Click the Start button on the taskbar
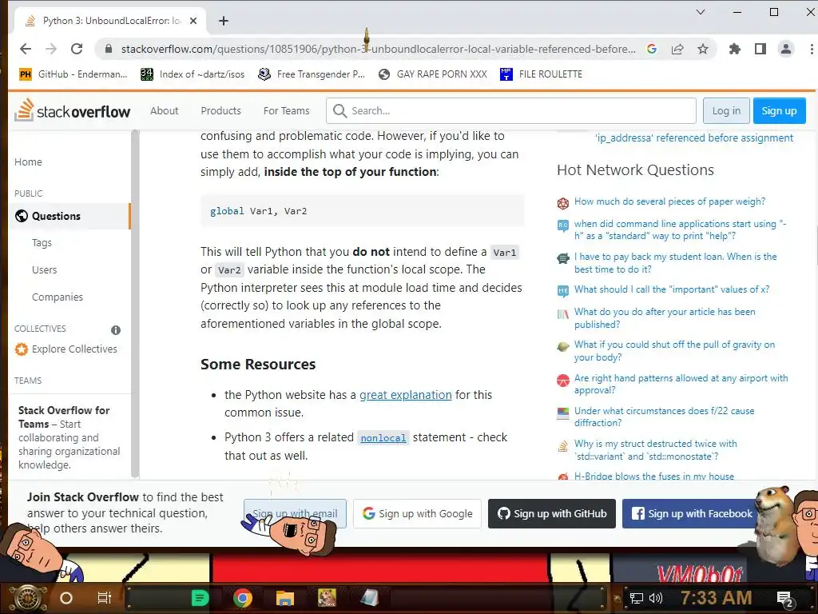 point(28,598)
